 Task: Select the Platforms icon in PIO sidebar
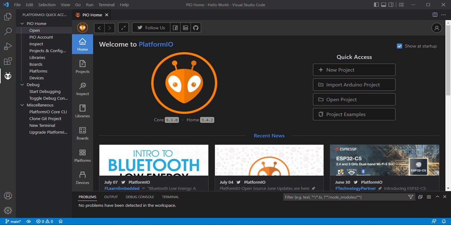pyautogui.click(x=83, y=154)
